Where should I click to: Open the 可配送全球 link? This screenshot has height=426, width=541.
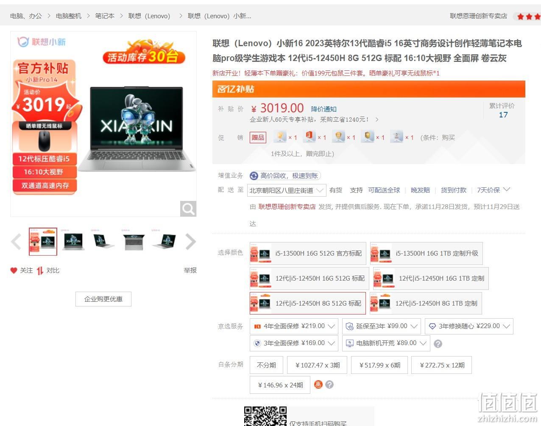[x=384, y=190]
